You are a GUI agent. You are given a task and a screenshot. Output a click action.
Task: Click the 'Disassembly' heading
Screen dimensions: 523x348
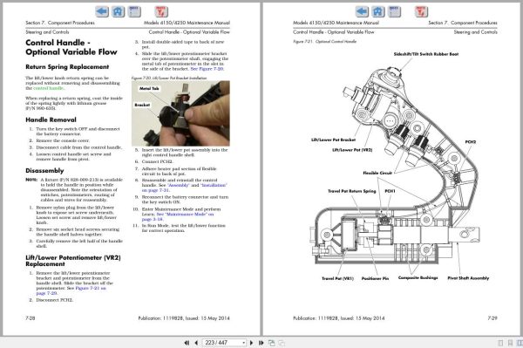pyautogui.click(x=44, y=170)
